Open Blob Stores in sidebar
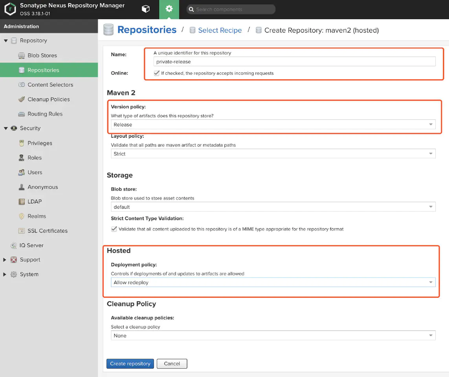The width and height of the screenshot is (449, 377). point(42,55)
